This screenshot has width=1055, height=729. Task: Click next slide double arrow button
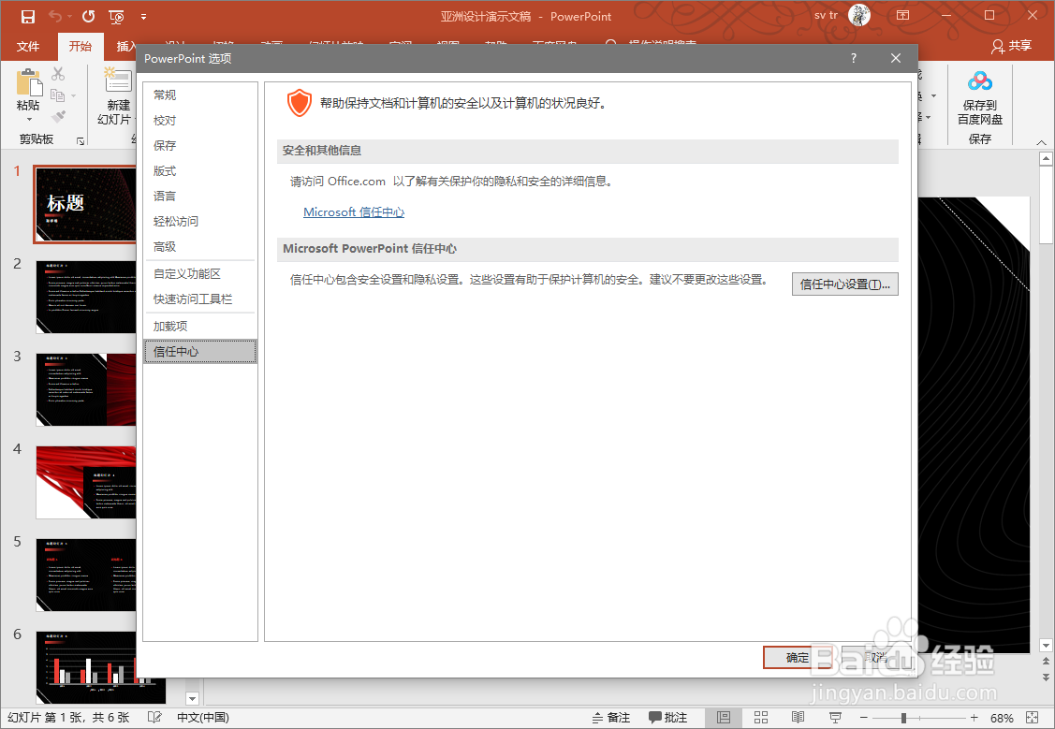click(1046, 677)
